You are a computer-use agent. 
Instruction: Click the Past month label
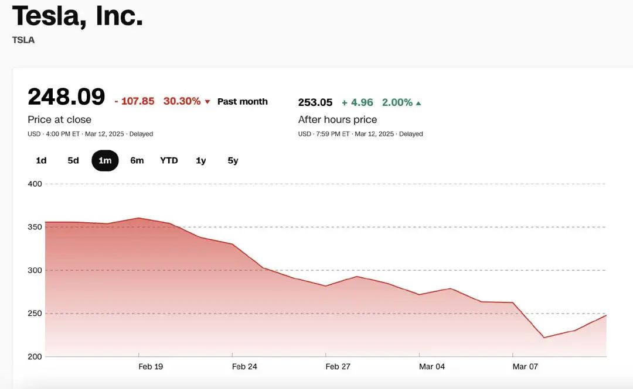[x=242, y=102]
